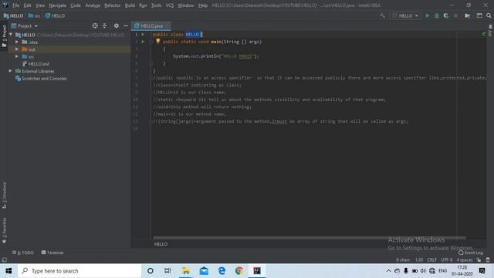The image size is (494, 278).
Task: Start debugging with the bug icon
Action: pyautogui.click(x=437, y=15)
